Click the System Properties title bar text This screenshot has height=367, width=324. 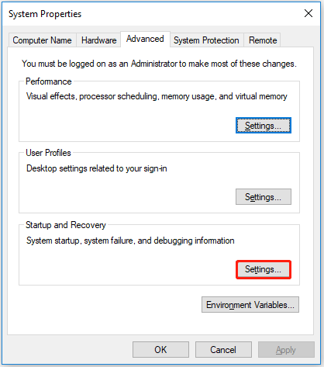point(45,14)
